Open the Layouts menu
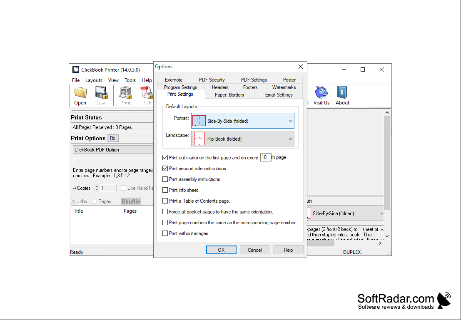The height and width of the screenshot is (320, 461). pyautogui.click(x=94, y=80)
